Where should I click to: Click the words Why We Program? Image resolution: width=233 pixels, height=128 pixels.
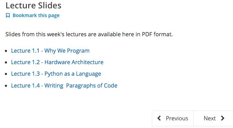(67, 51)
